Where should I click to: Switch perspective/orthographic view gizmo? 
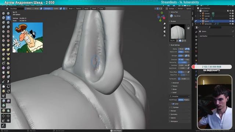click(x=164, y=36)
